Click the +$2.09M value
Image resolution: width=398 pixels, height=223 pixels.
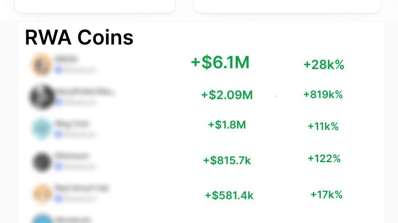coord(226,95)
